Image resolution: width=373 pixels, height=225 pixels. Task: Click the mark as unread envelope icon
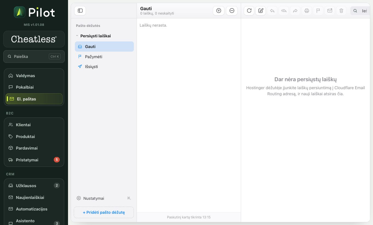(x=330, y=11)
